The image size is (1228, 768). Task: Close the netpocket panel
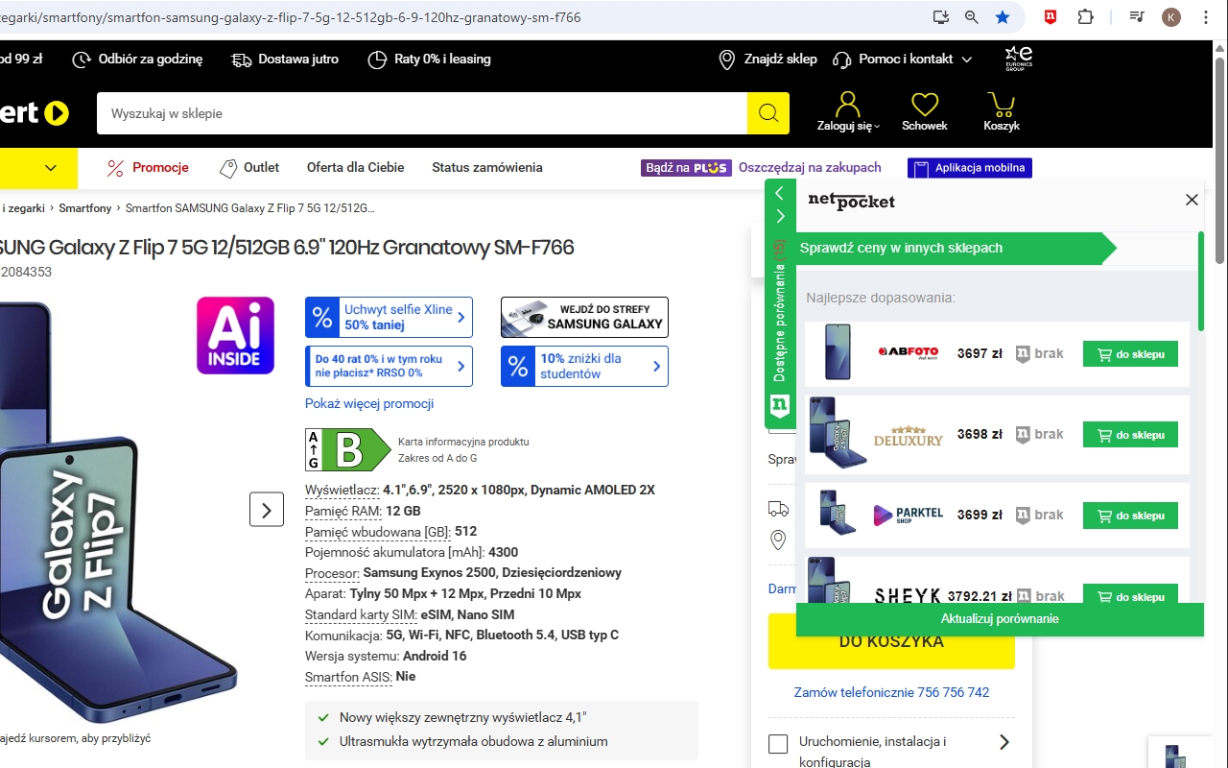tap(1192, 200)
